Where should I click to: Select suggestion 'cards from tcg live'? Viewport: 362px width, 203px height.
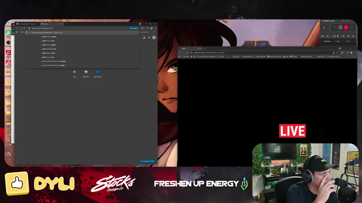pyautogui.click(x=83, y=41)
